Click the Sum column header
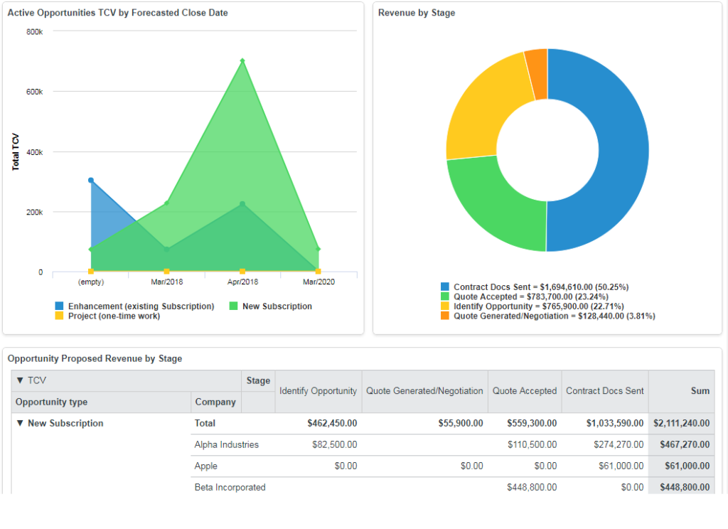728x529 pixels. [x=700, y=391]
